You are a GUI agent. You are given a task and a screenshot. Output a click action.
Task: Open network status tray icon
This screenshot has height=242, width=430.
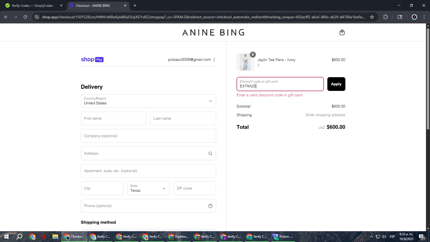click(378, 237)
